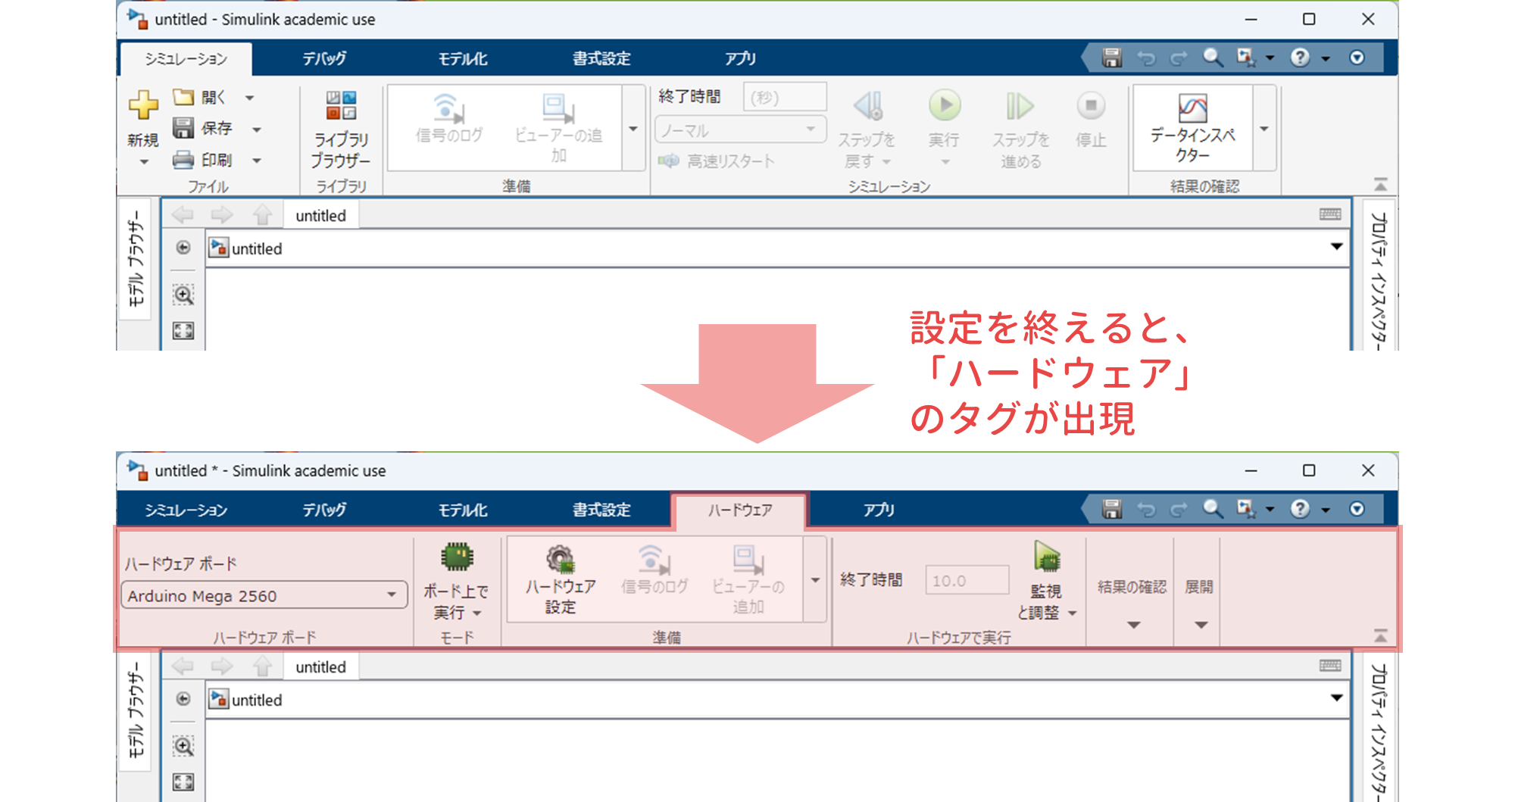Click 信号のログ in upper Simulation ribbon
Viewport: 1515px width, 802px height.
pos(448,120)
